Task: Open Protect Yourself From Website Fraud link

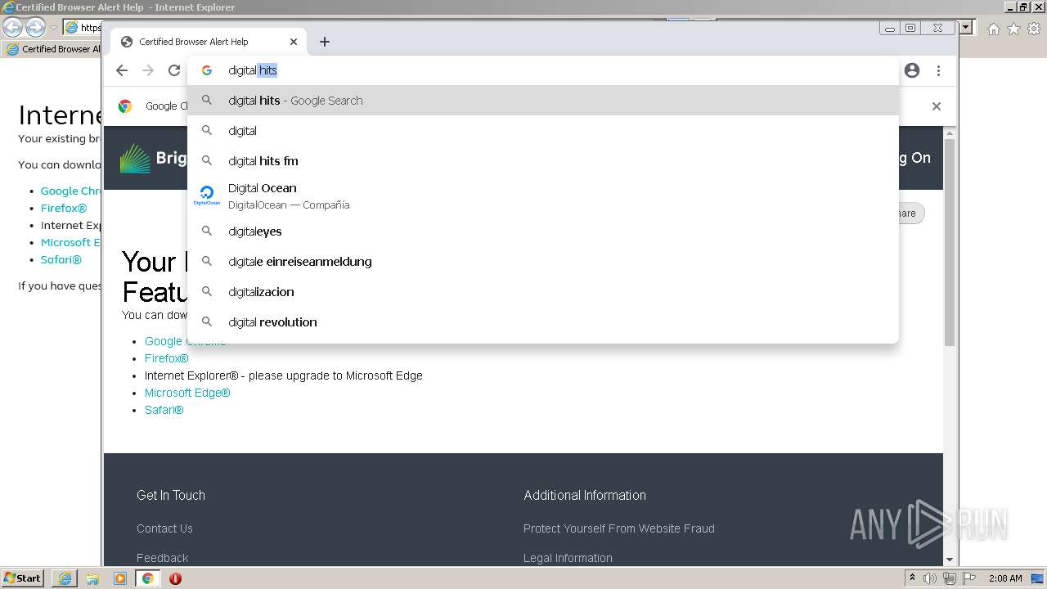Action: point(619,528)
